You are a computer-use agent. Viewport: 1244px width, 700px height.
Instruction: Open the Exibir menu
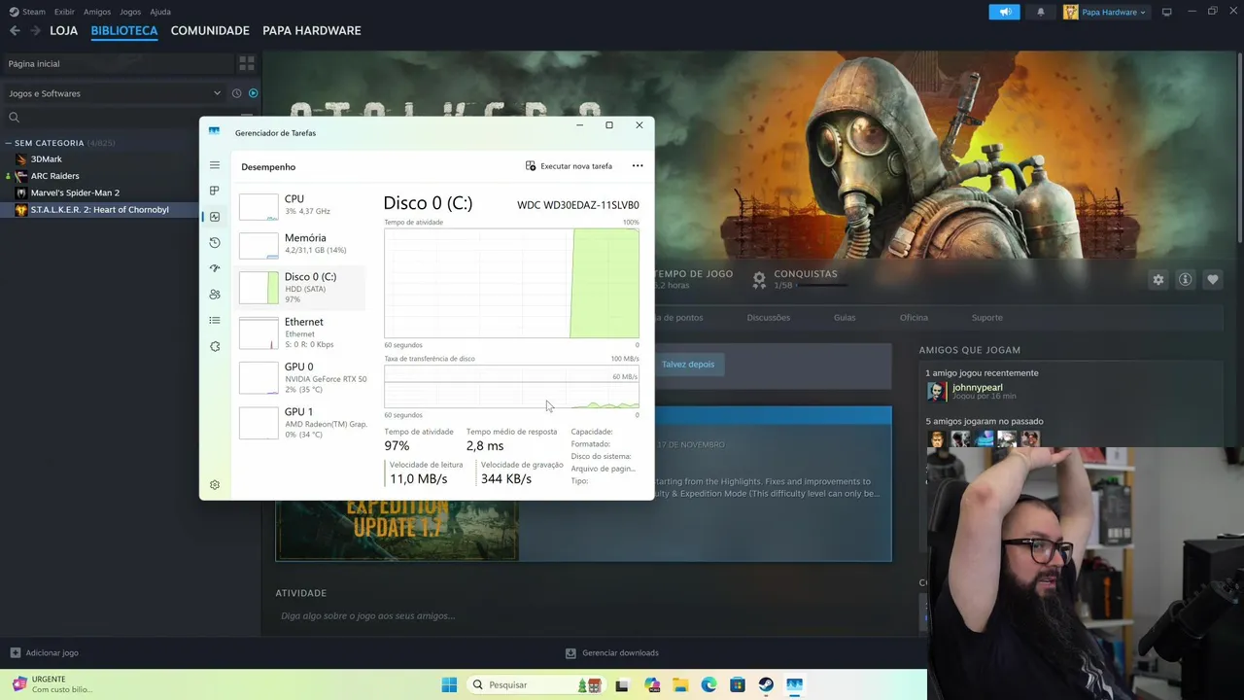pos(64,12)
